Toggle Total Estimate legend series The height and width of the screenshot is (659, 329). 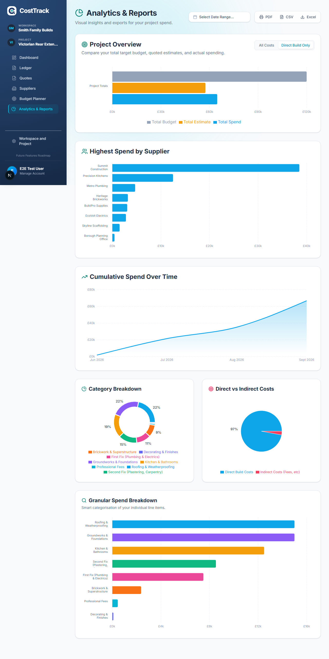point(195,122)
